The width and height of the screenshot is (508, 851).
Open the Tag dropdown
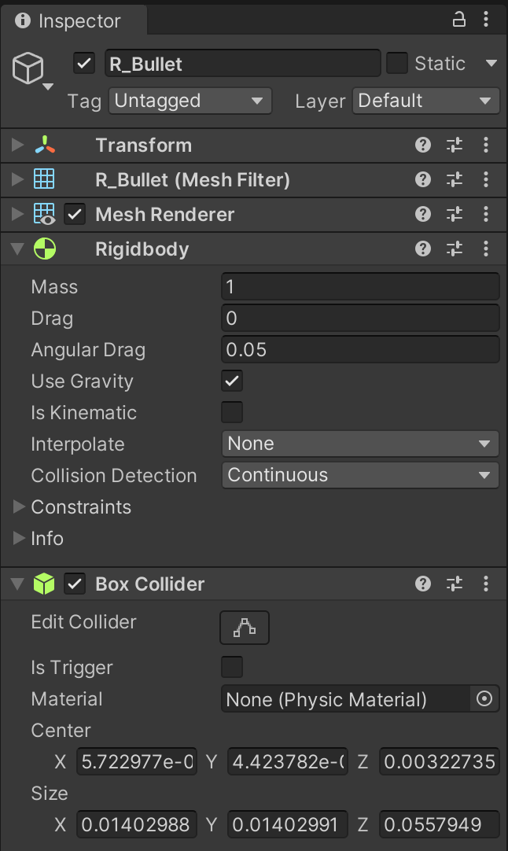tap(190, 101)
